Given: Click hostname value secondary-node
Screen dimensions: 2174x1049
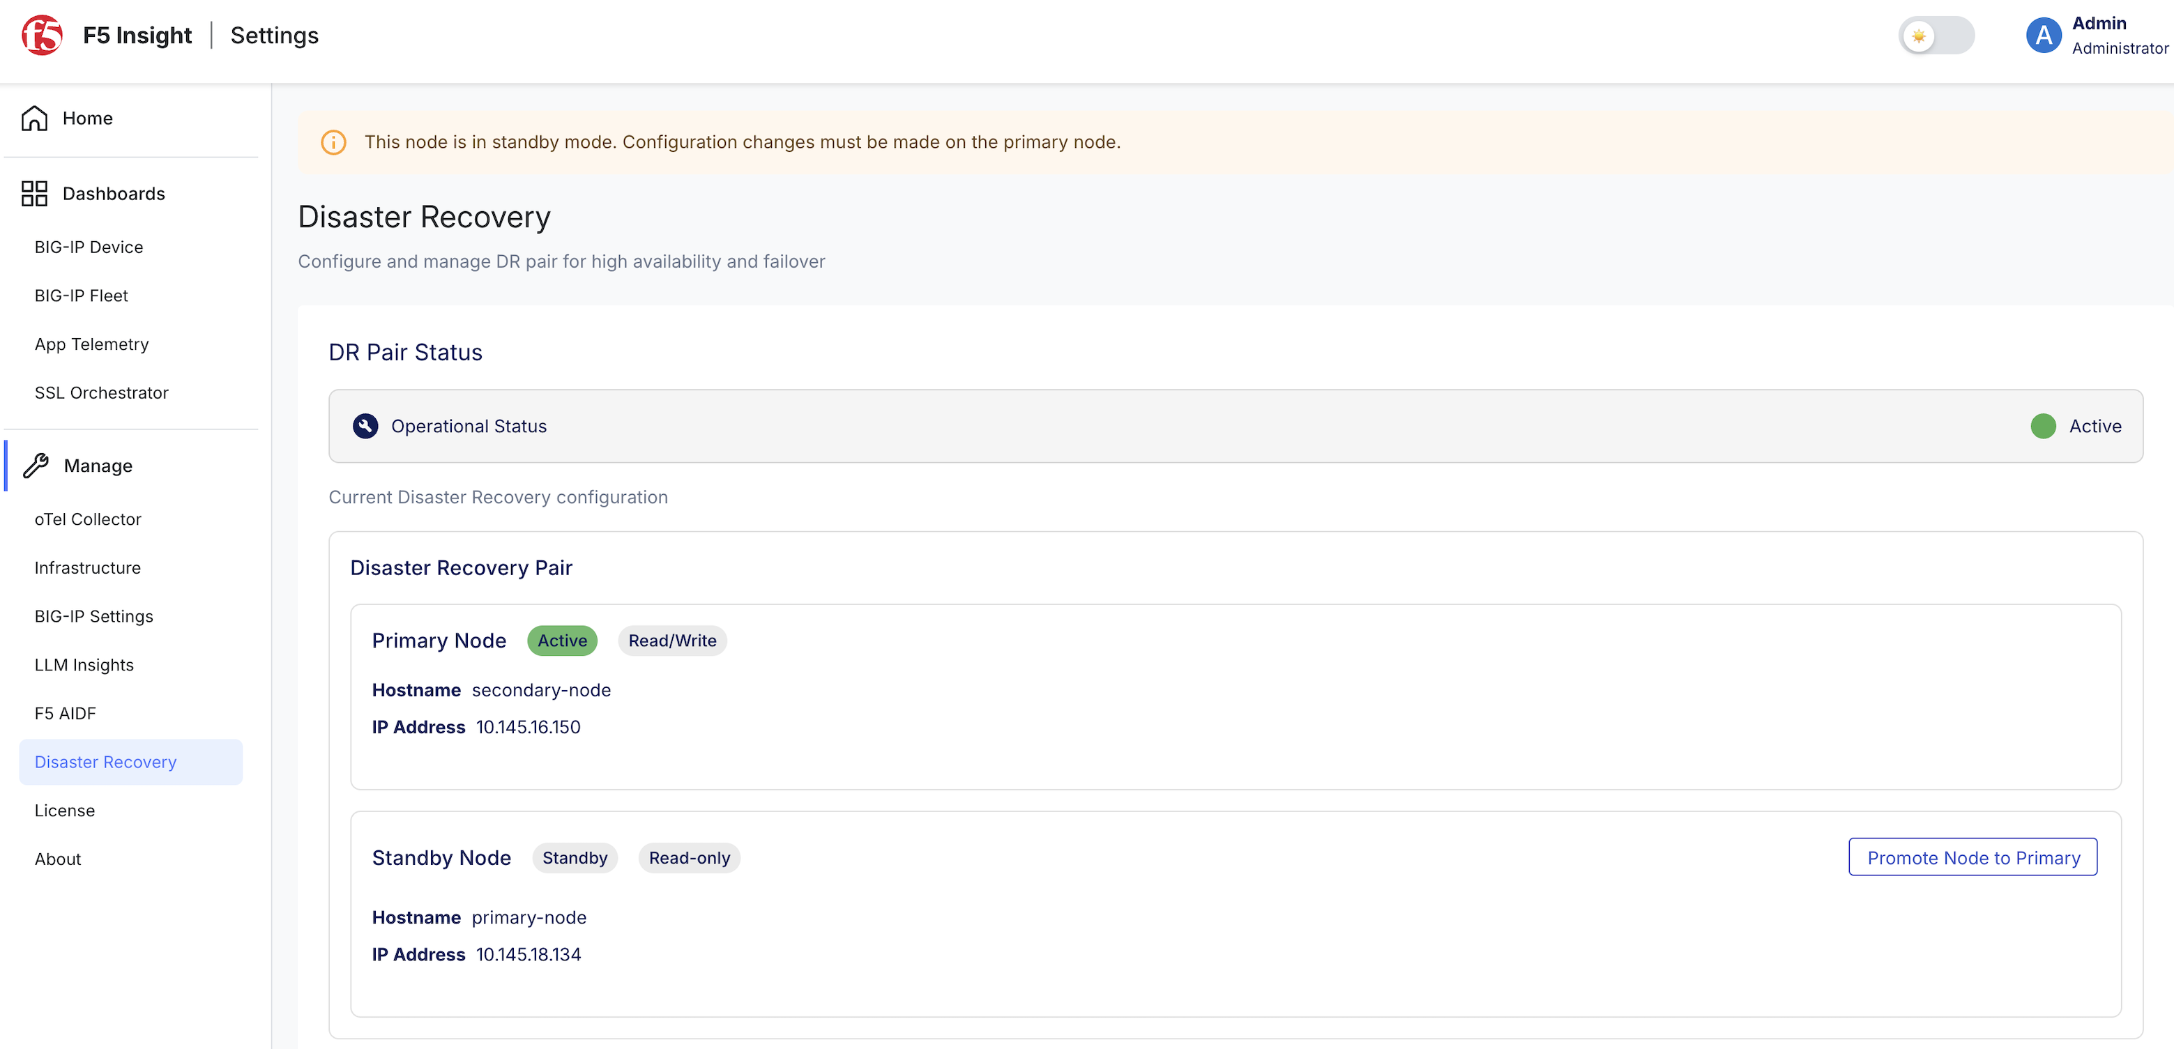Looking at the screenshot, I should click(x=541, y=690).
